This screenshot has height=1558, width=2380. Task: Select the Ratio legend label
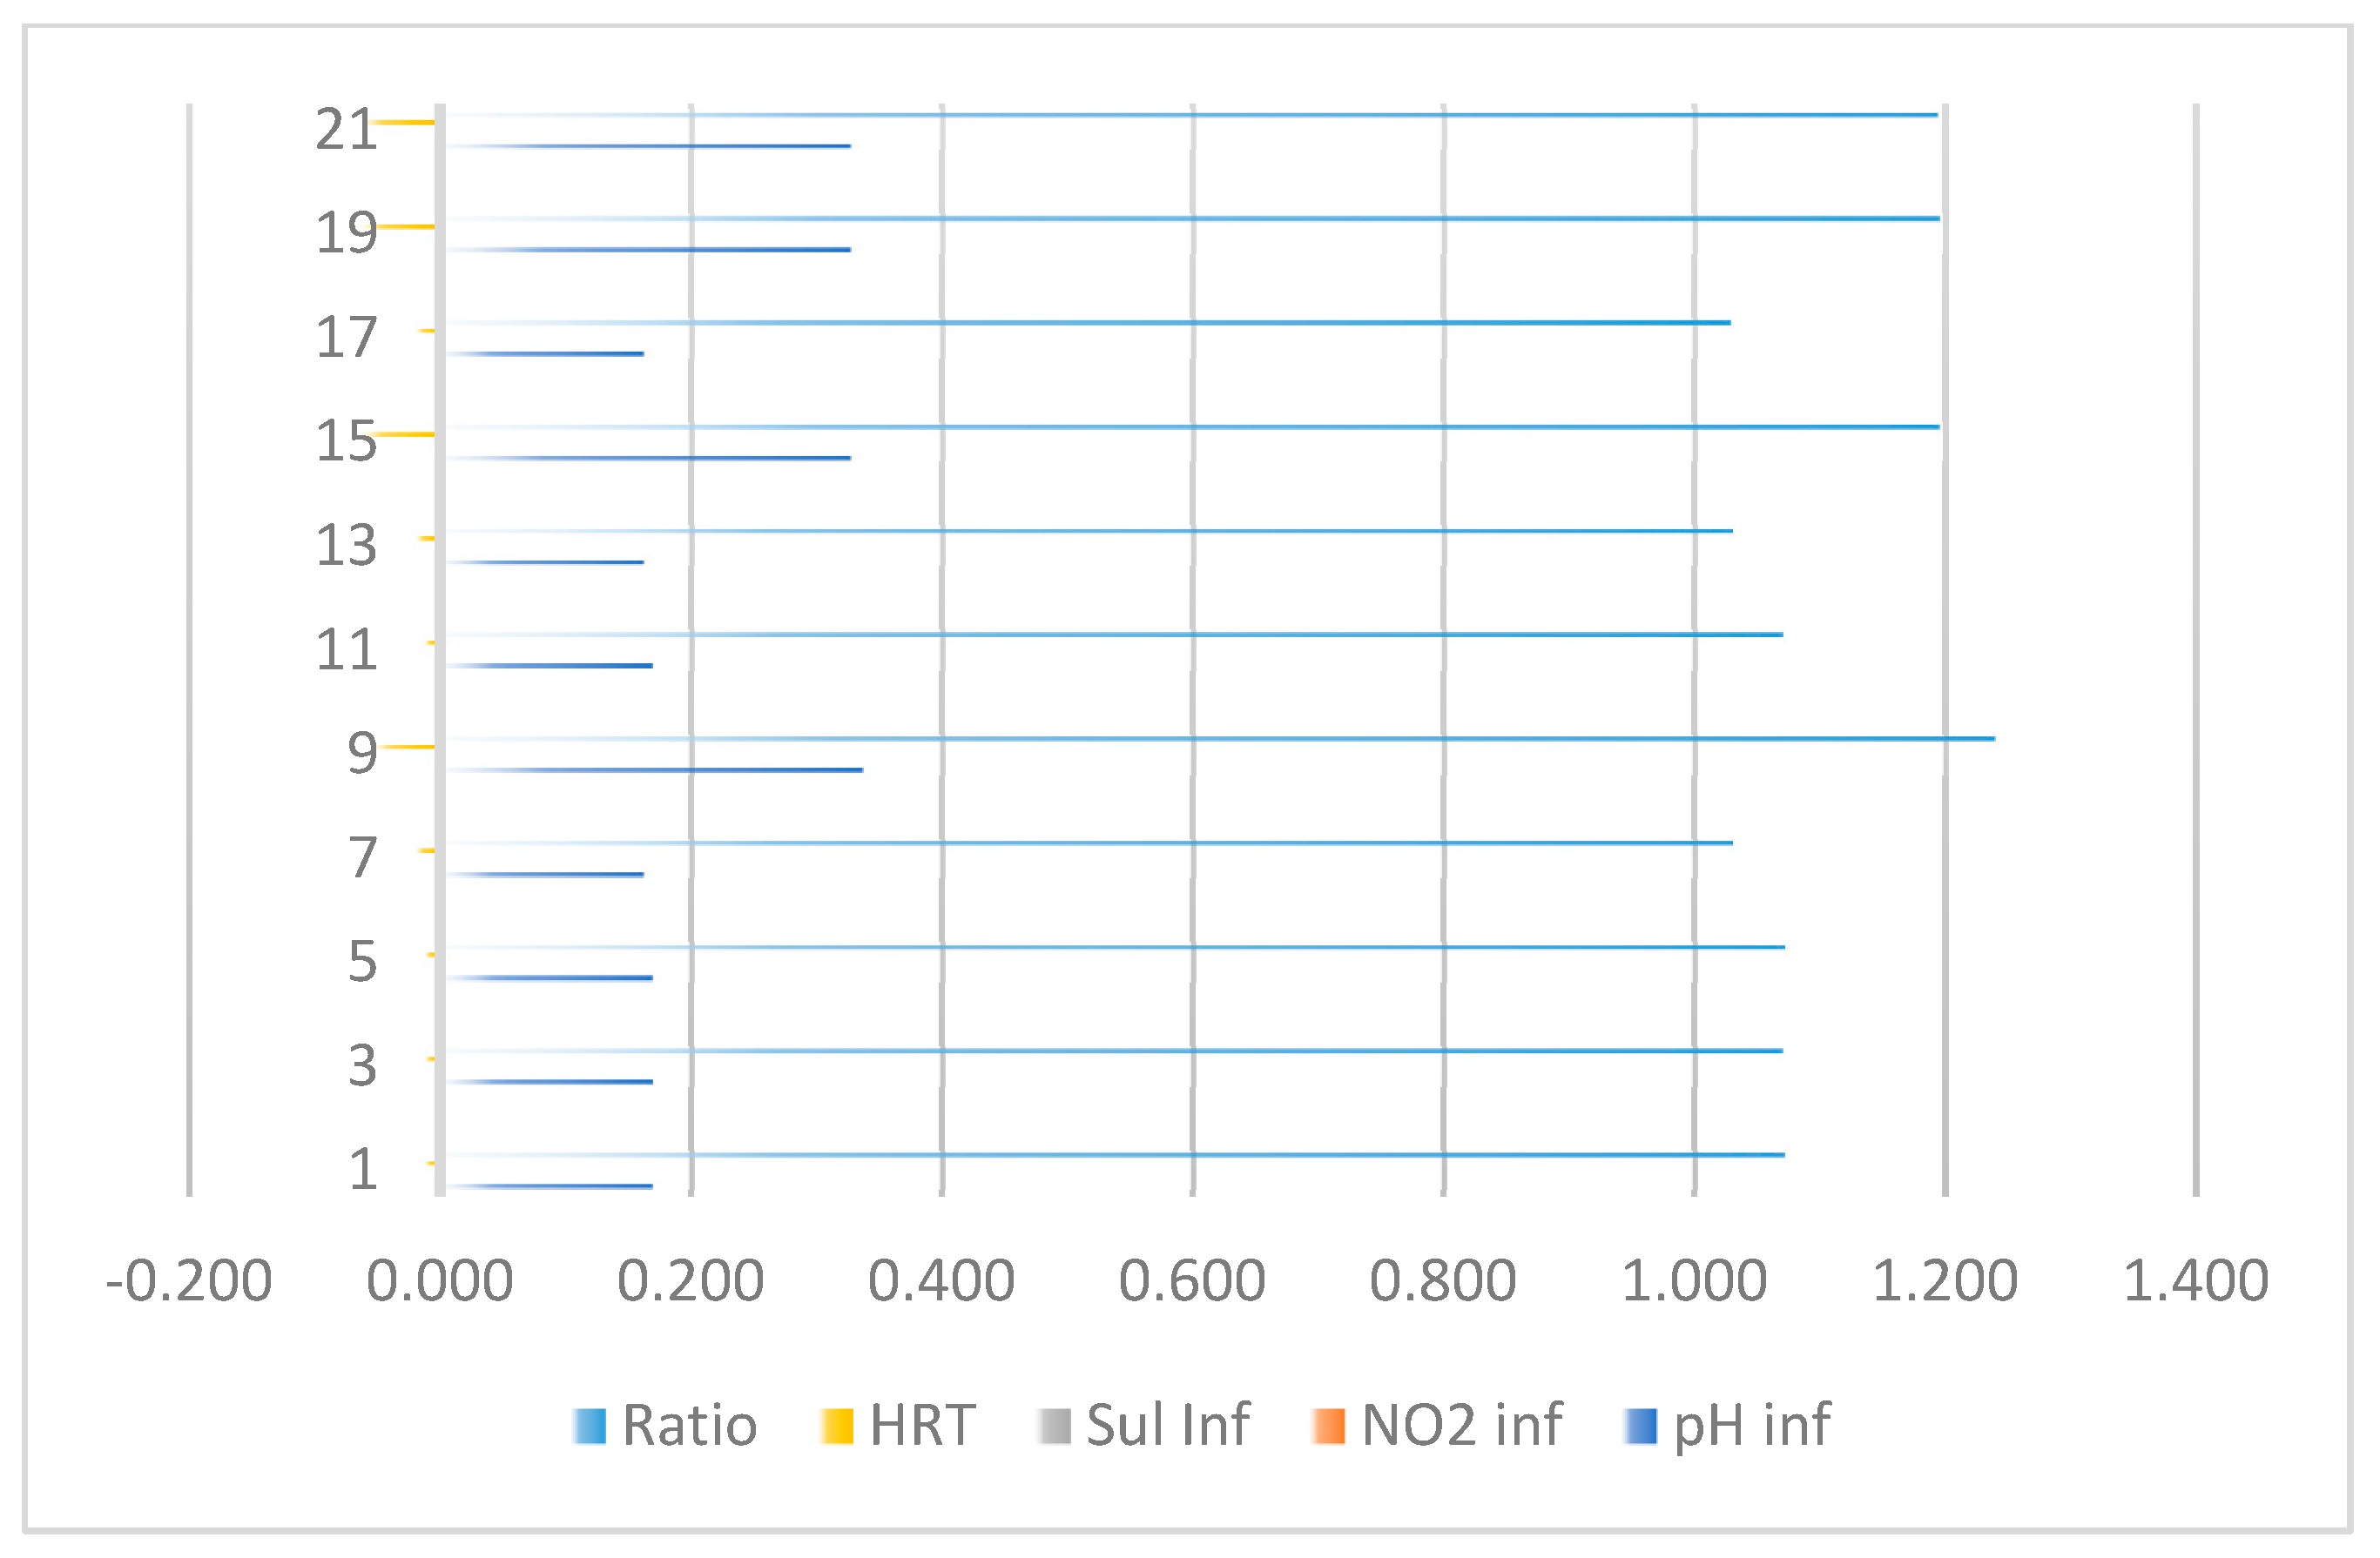coord(689,1425)
